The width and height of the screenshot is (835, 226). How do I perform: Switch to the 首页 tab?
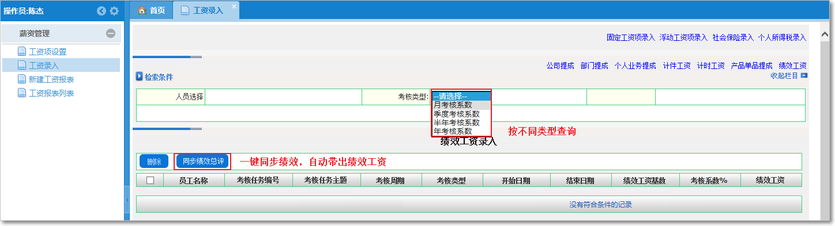coord(152,10)
